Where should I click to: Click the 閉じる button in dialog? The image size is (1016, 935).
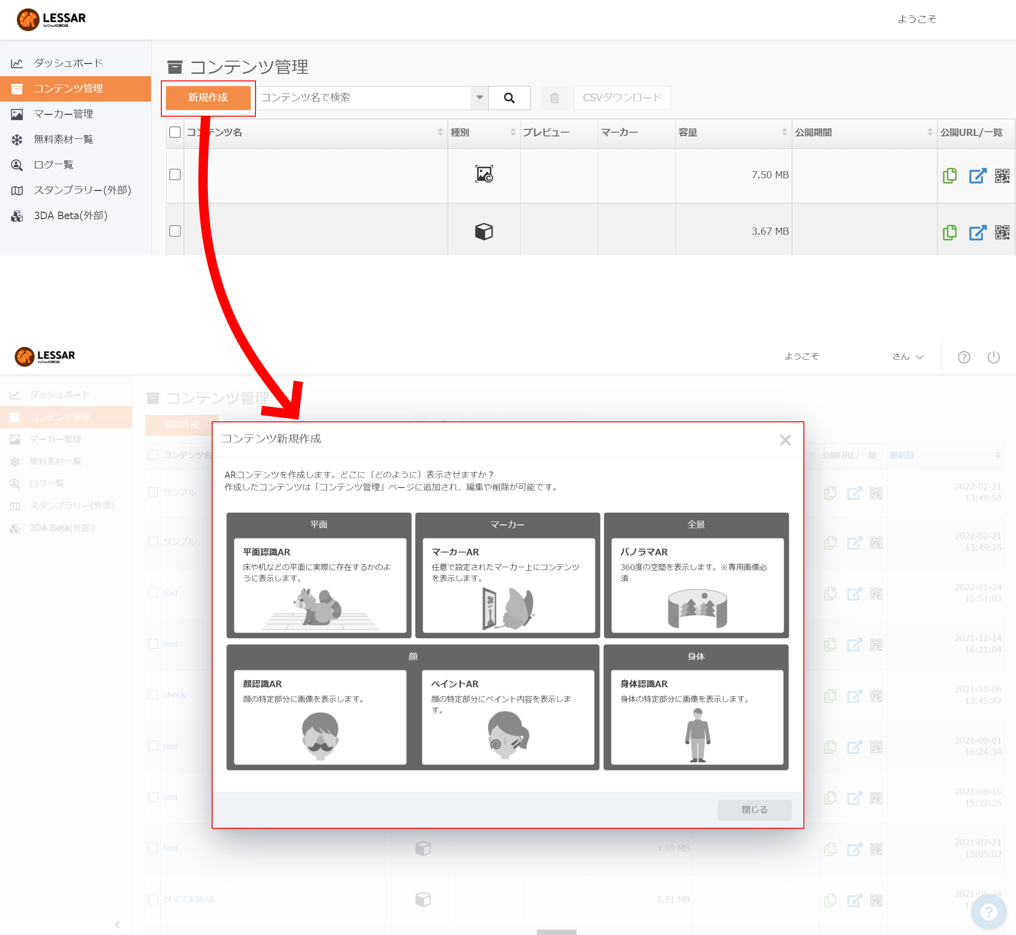(754, 809)
